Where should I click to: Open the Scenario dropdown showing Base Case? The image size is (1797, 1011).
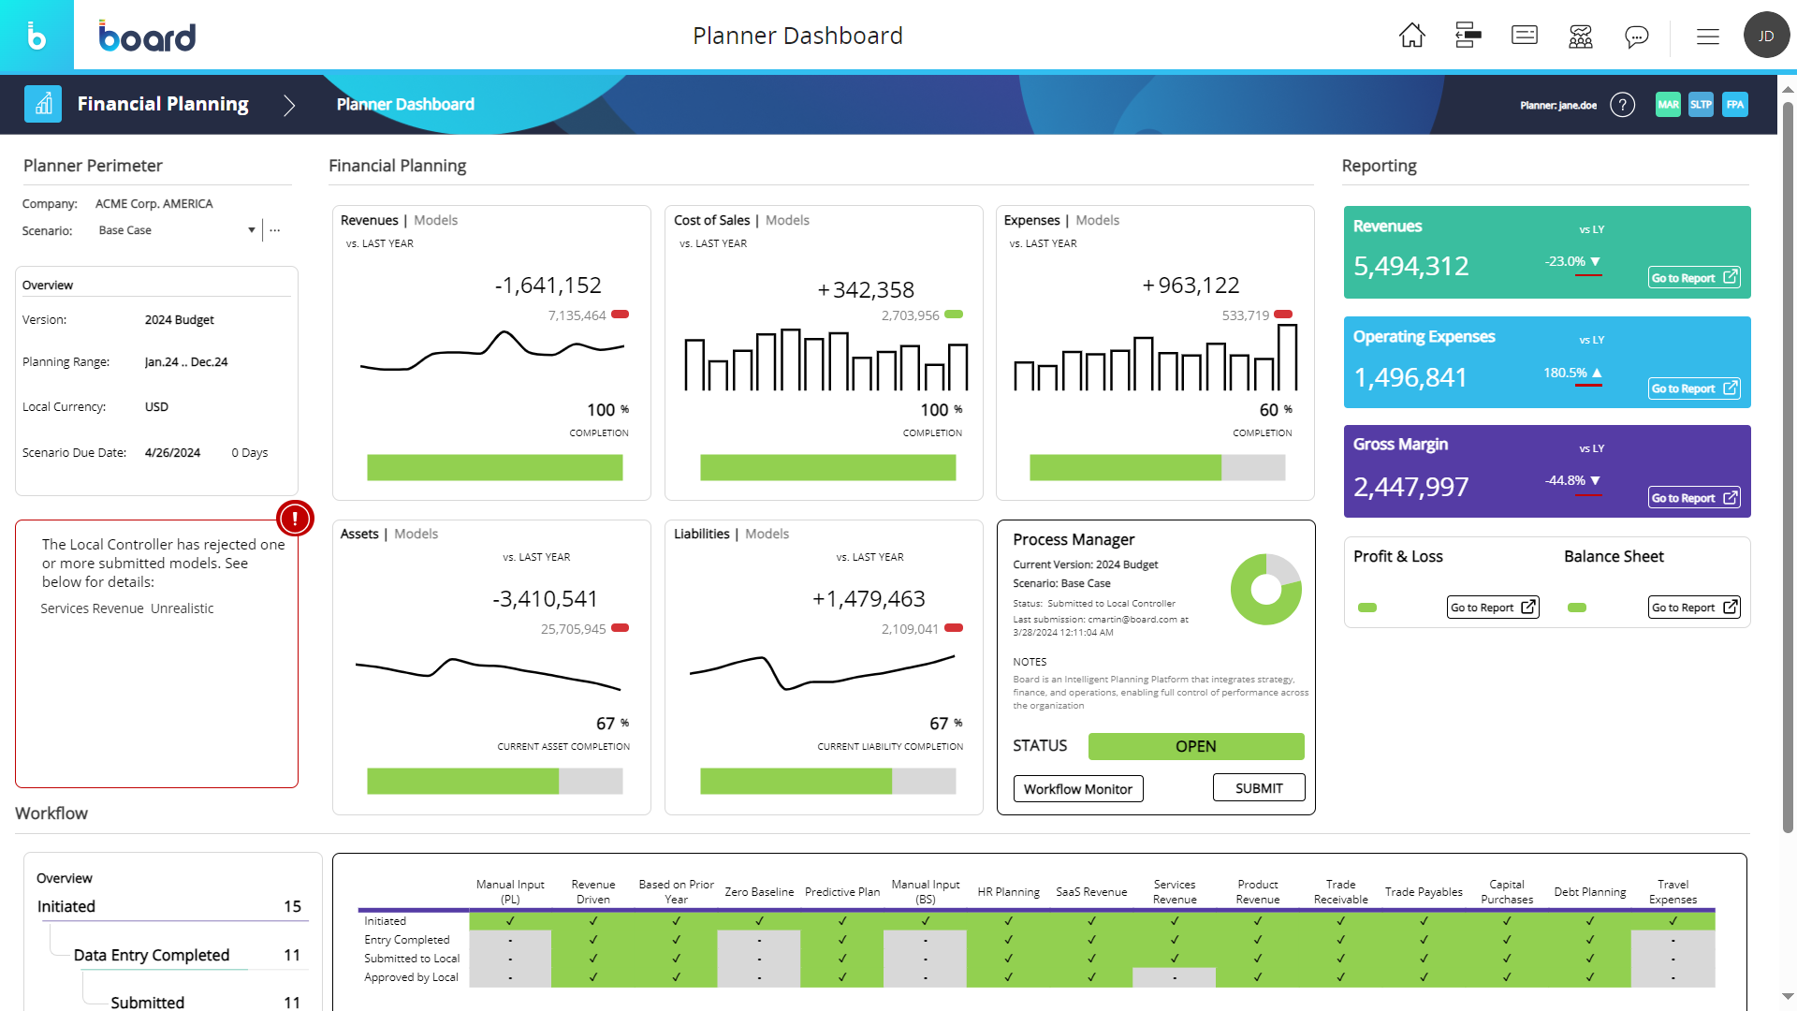click(251, 230)
